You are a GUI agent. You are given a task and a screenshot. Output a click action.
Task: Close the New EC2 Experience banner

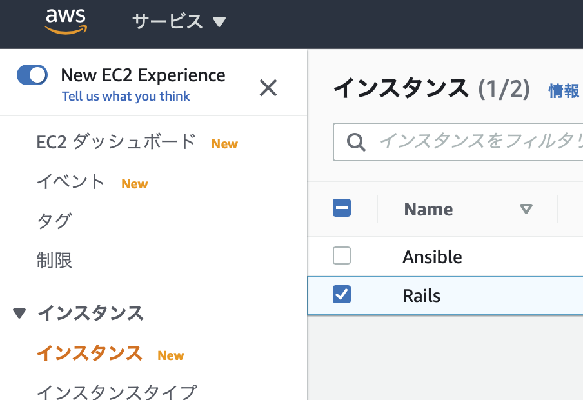click(x=268, y=88)
